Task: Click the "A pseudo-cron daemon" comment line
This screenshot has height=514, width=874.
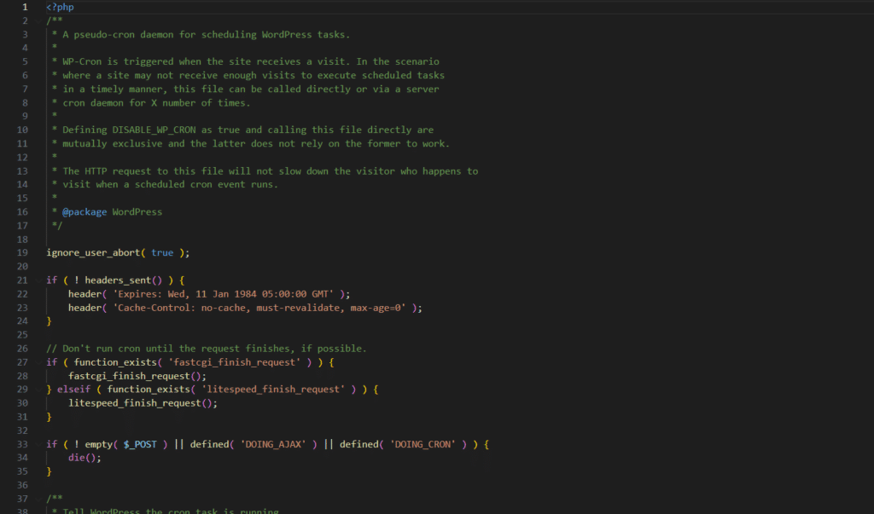Action: pos(201,35)
